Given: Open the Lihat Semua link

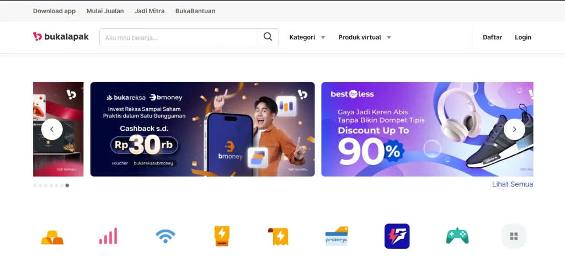Looking at the screenshot, I should tap(513, 184).
